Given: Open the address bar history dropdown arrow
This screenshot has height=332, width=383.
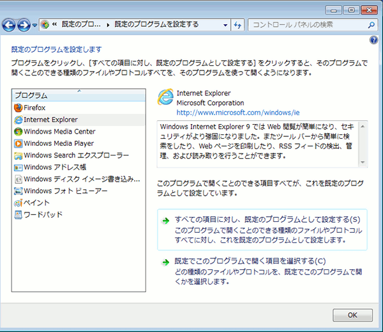Looking at the screenshot, I should coord(225,25).
